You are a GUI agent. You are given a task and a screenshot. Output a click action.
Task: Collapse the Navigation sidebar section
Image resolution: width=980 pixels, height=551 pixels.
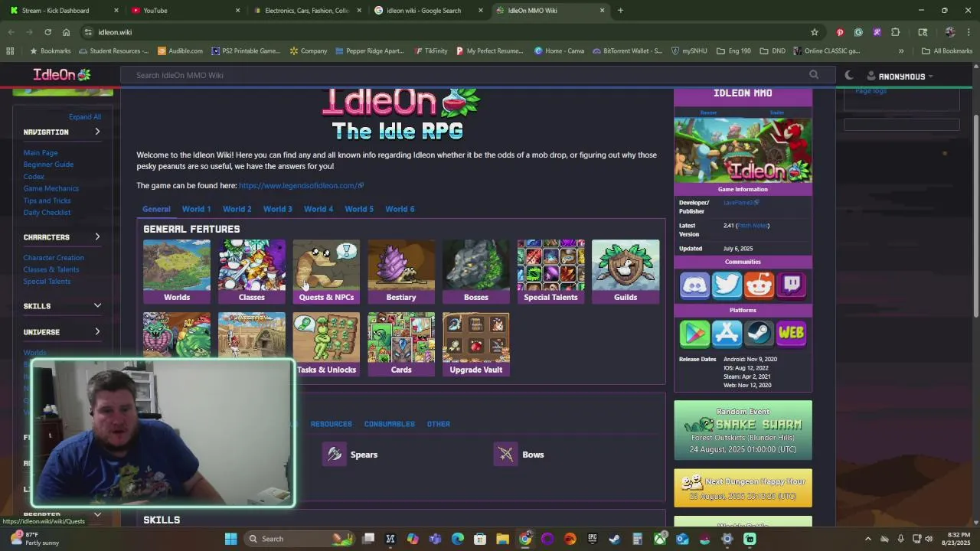(97, 132)
